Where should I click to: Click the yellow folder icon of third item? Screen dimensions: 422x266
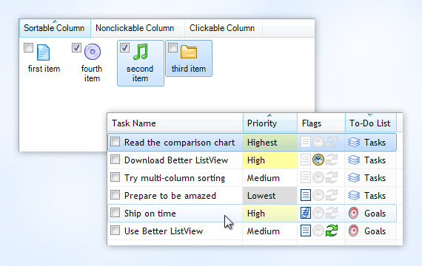pyautogui.click(x=189, y=52)
